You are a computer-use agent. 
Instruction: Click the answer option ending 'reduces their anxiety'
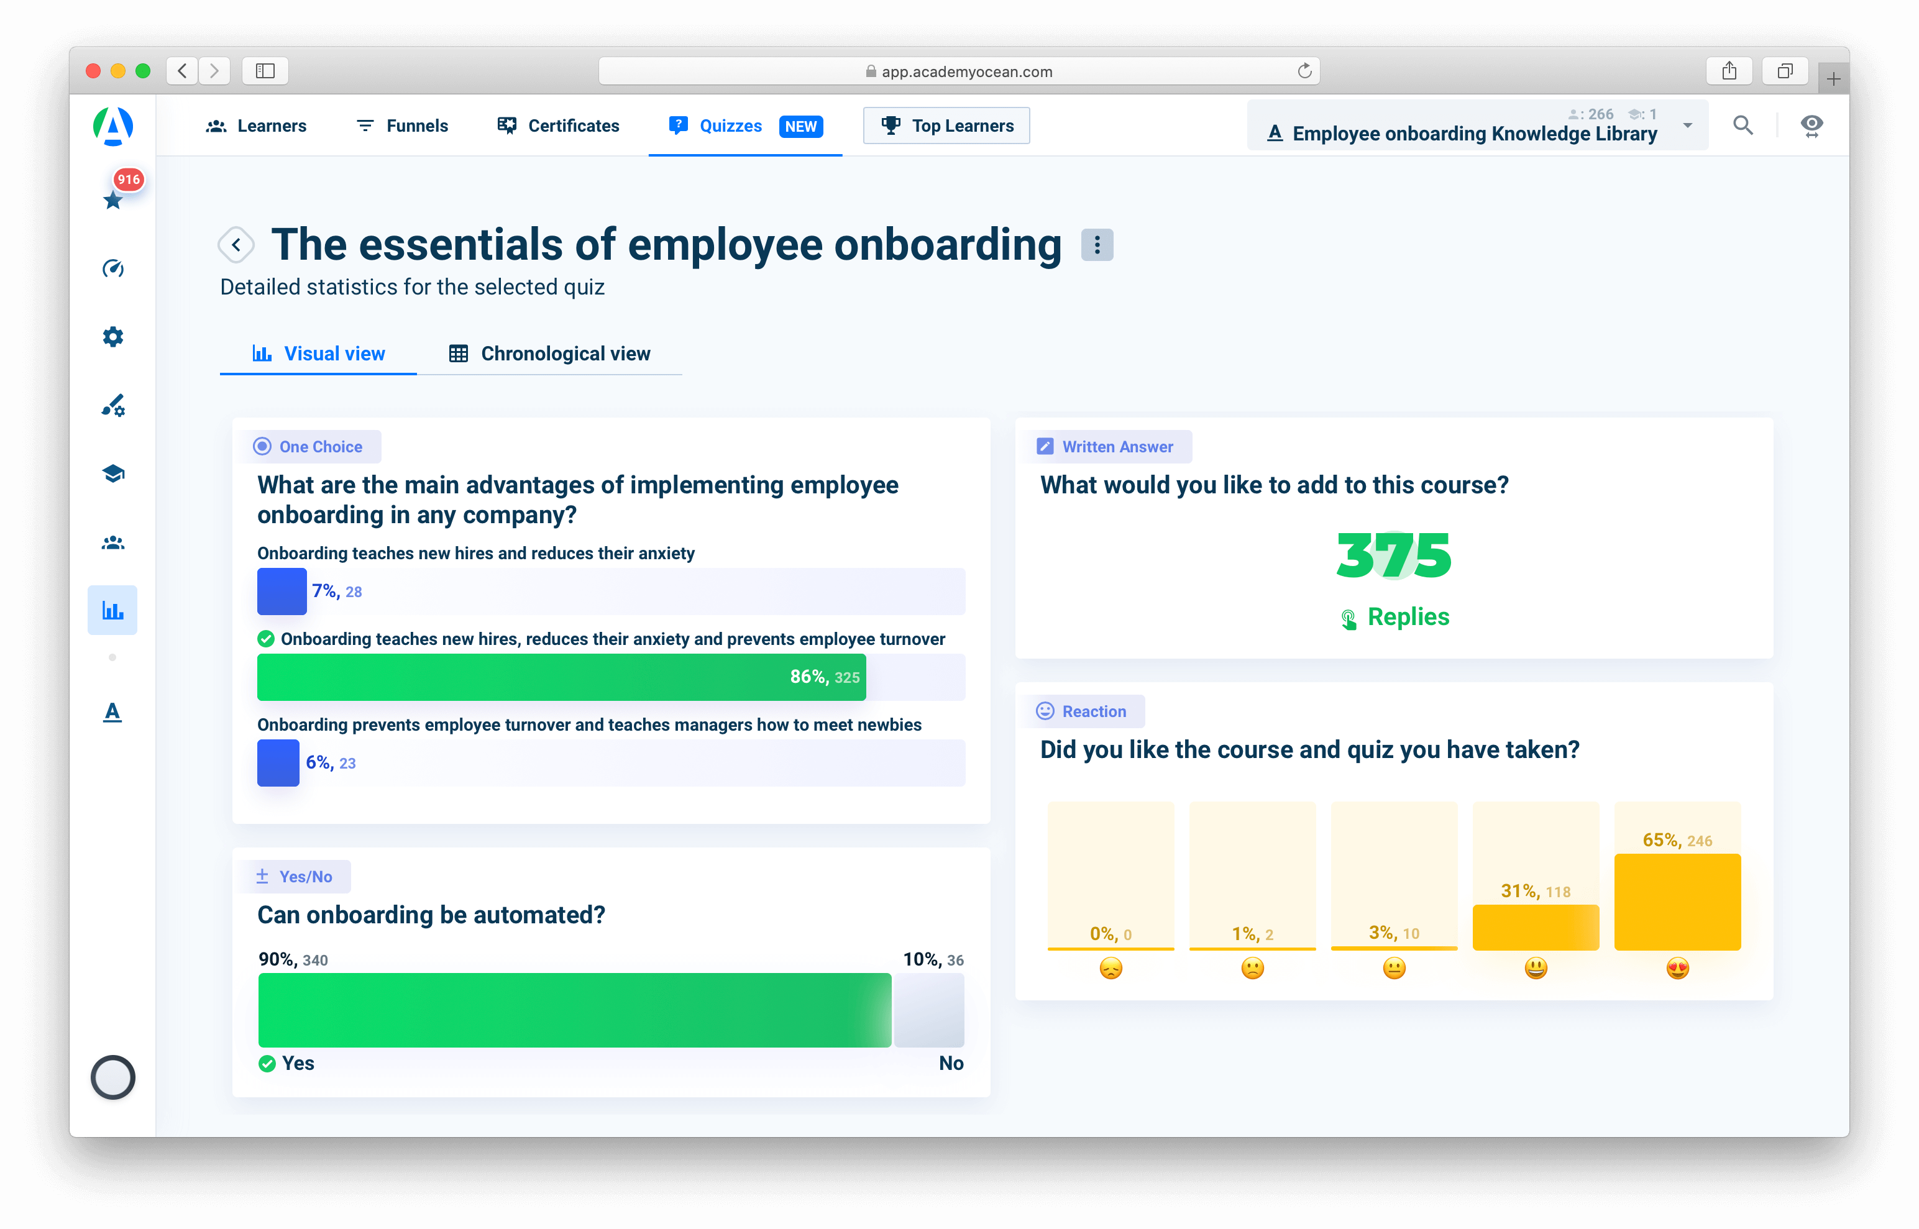476,553
